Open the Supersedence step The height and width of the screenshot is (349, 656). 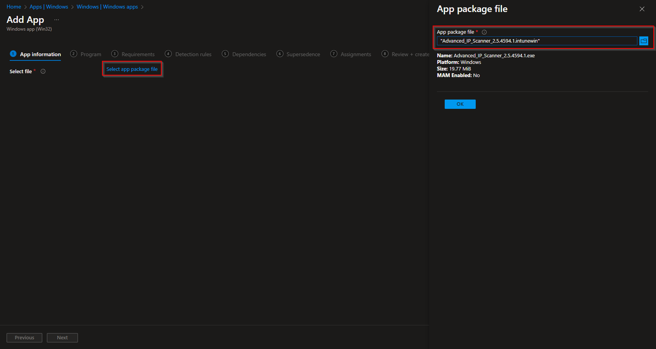point(303,54)
